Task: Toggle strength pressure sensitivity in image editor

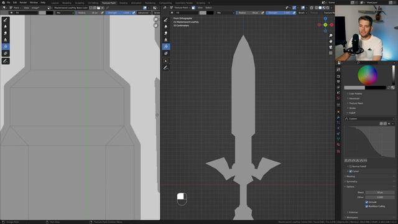Action: point(134,12)
